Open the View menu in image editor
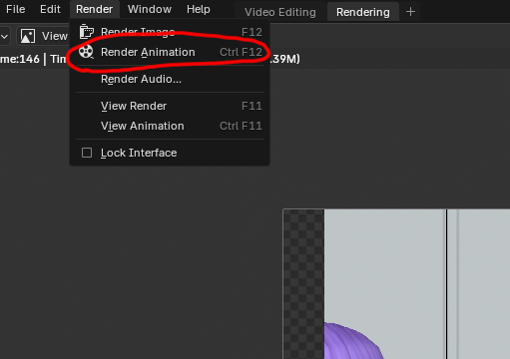510x359 pixels. tap(55, 36)
